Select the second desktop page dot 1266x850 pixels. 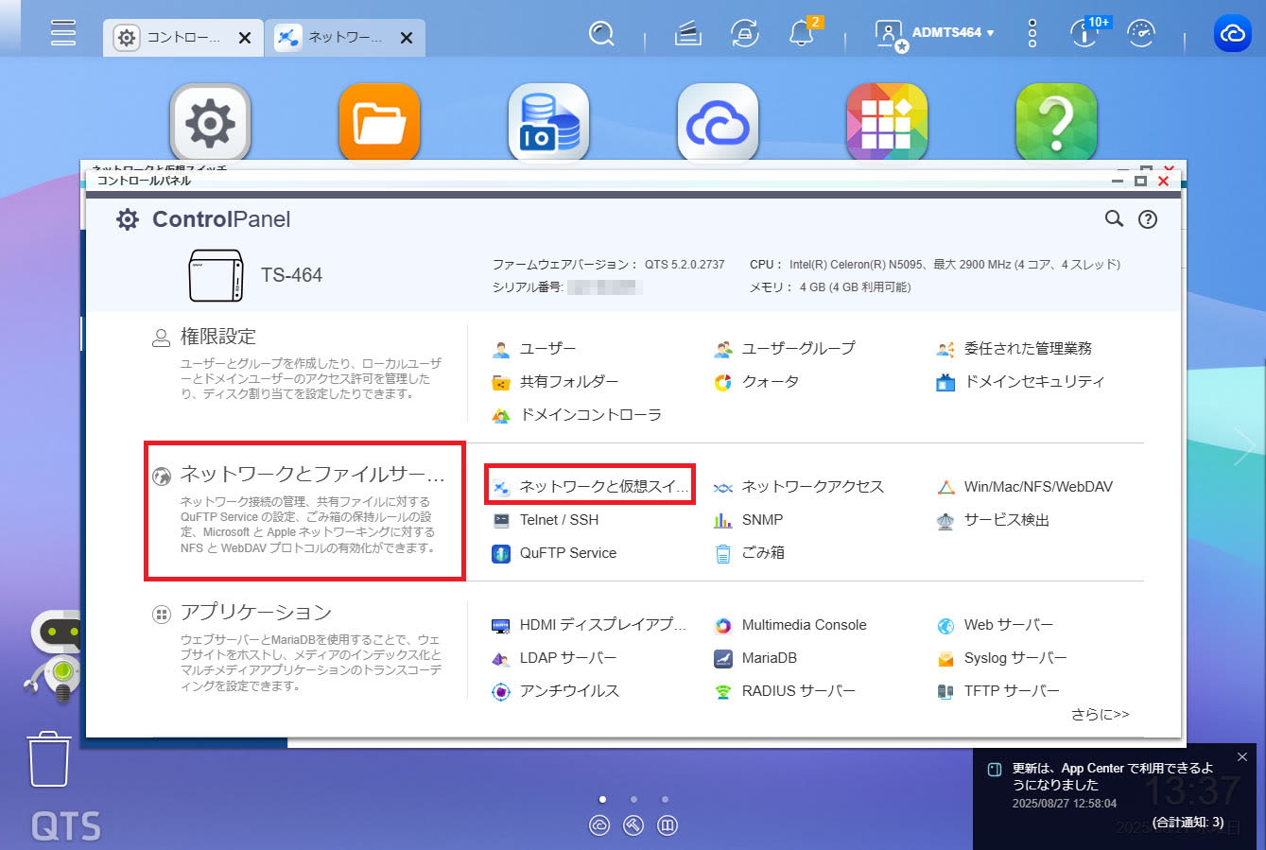tap(633, 800)
